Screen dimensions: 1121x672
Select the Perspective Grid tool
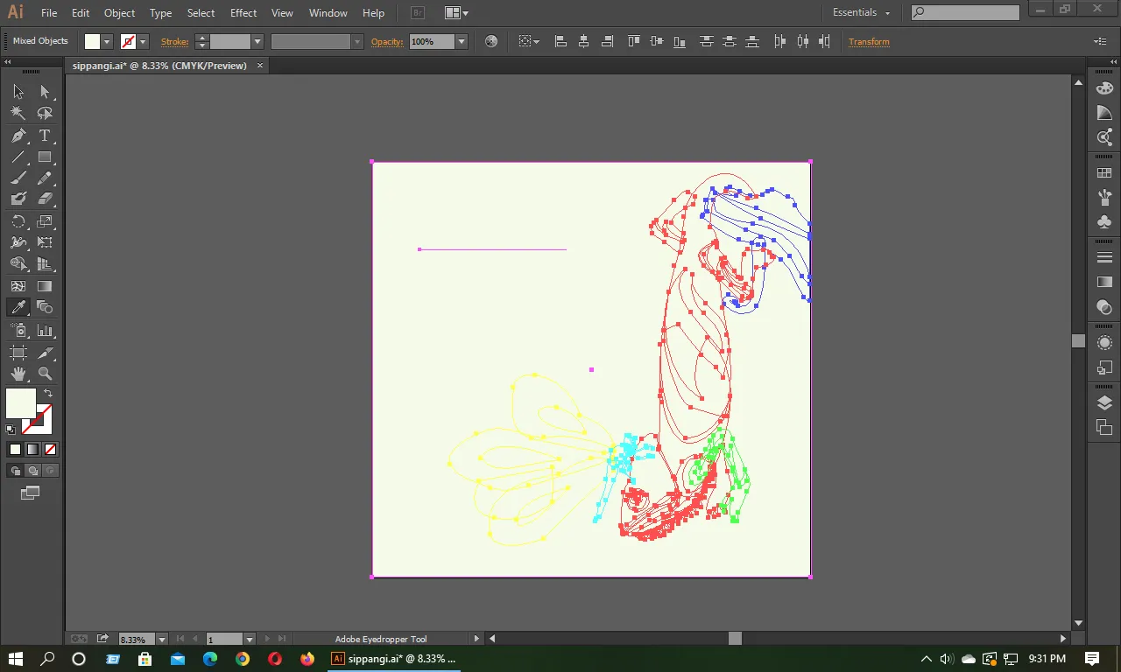pos(45,264)
